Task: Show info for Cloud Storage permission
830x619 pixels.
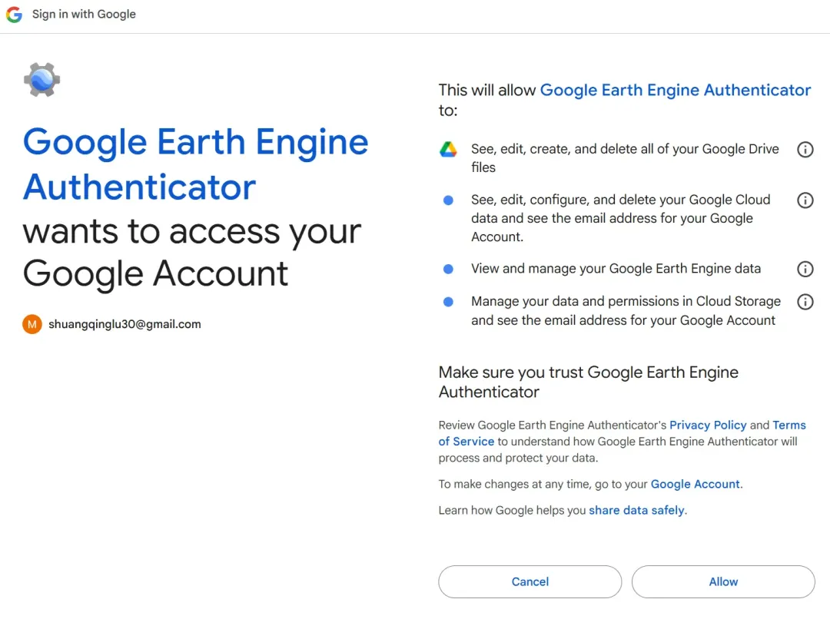Action: click(805, 302)
